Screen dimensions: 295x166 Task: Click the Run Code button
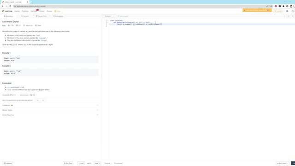coord(282,163)
